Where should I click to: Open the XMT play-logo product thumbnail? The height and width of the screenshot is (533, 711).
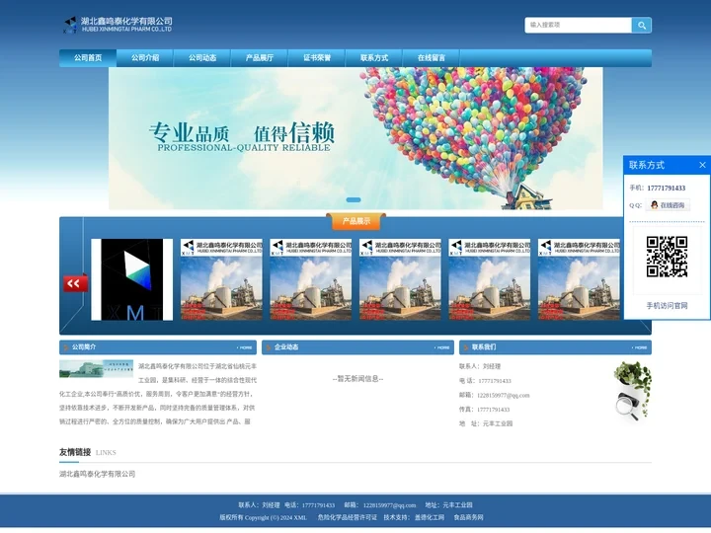[132, 279]
